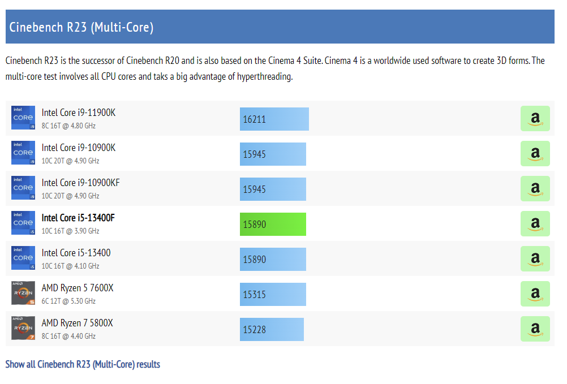Image resolution: width=567 pixels, height=384 pixels.
Task: Click the Intel Core i9-10900K processor logo
Action: (x=23, y=153)
